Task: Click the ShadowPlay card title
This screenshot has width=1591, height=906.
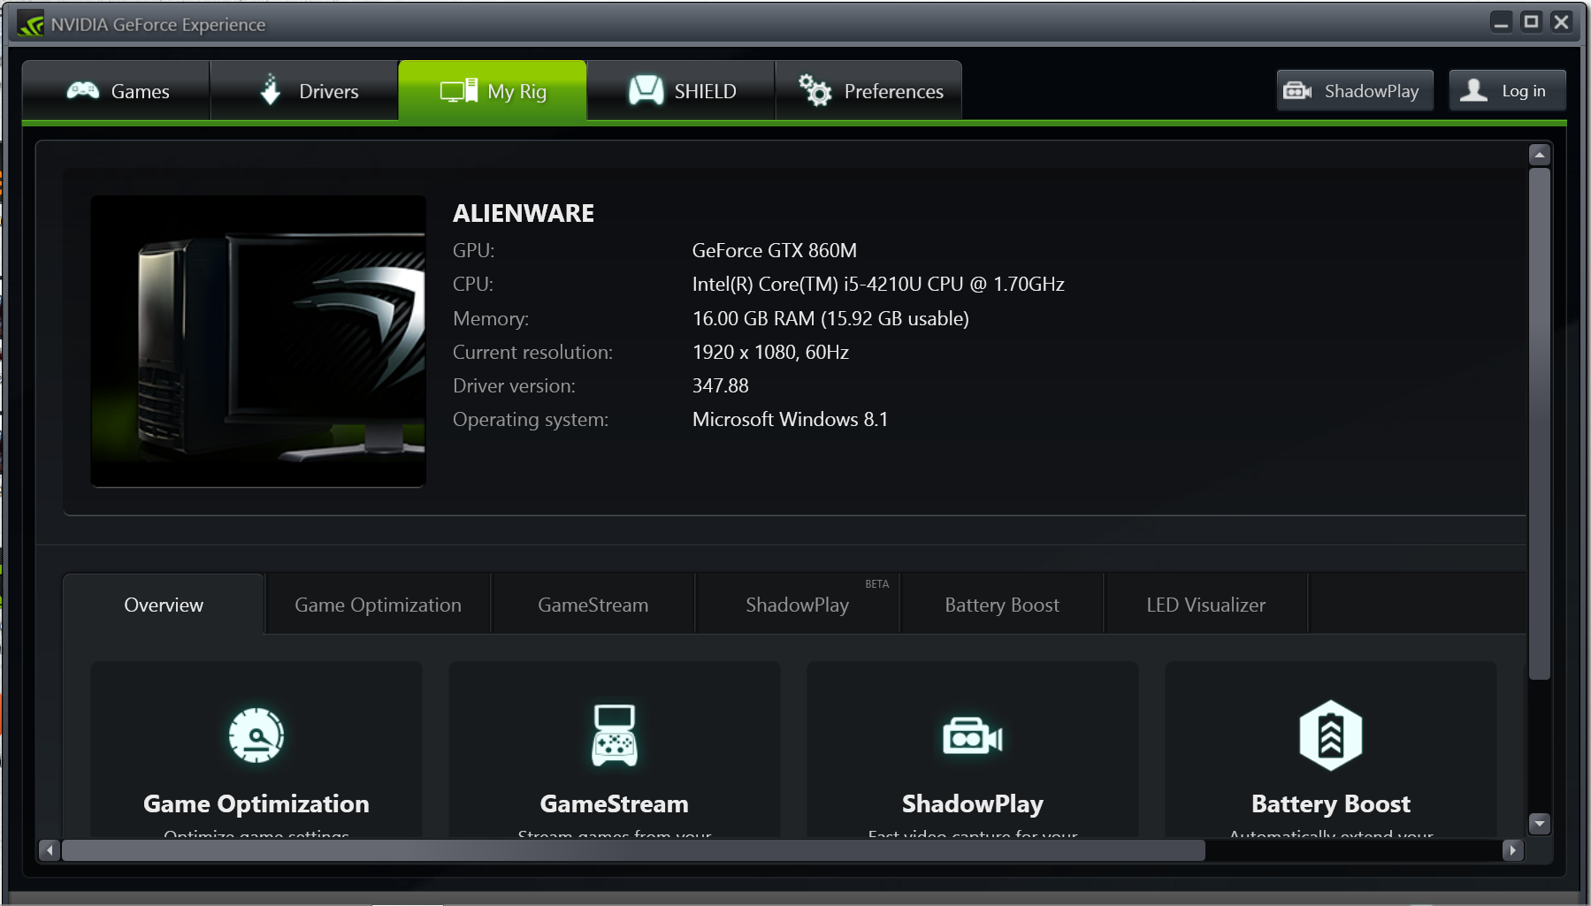Action: coord(973,804)
